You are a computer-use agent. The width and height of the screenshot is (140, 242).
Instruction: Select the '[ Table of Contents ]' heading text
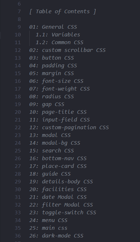63,12
